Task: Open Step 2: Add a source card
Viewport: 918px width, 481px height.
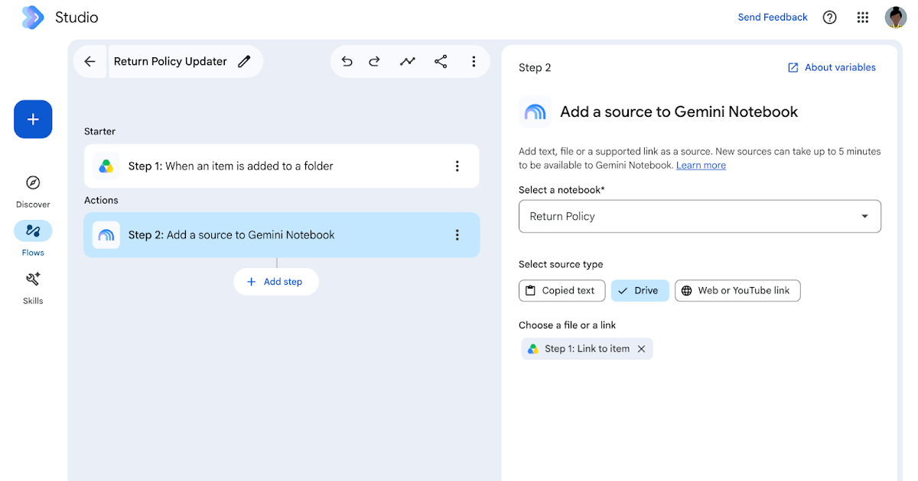Action: tap(282, 235)
